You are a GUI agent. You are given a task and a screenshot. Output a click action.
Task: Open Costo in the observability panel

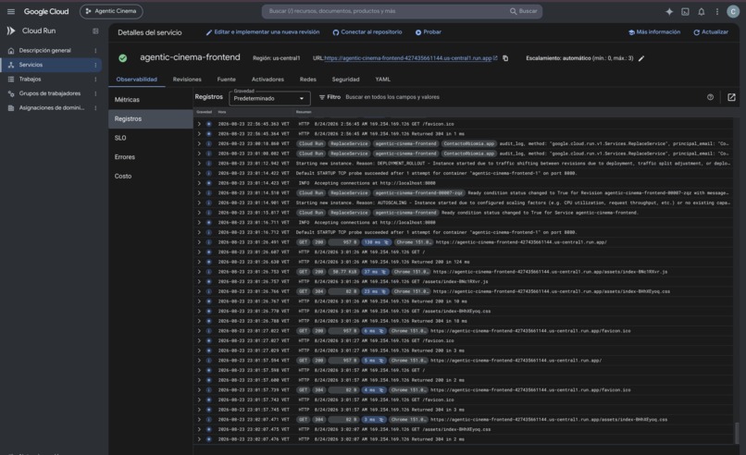150,176
